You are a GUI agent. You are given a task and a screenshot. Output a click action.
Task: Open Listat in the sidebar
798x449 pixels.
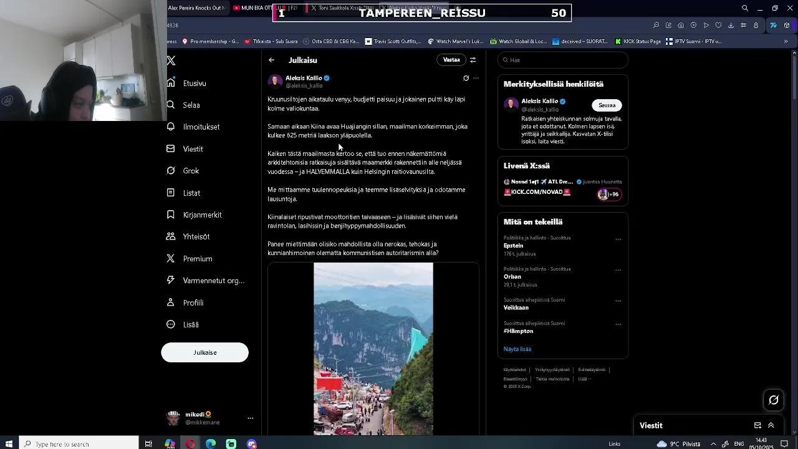[191, 193]
